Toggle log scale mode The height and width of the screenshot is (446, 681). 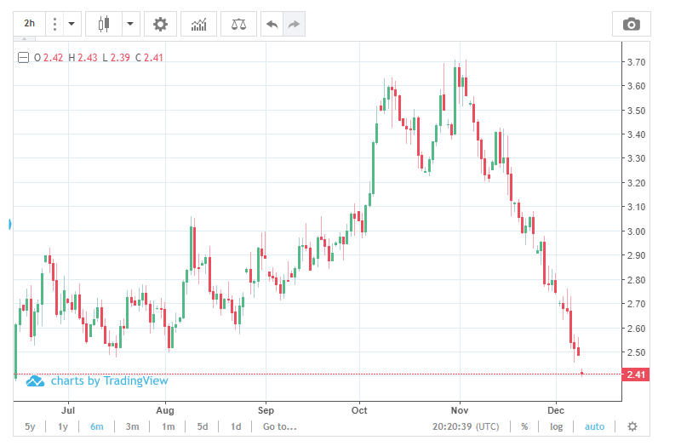pyautogui.click(x=557, y=426)
